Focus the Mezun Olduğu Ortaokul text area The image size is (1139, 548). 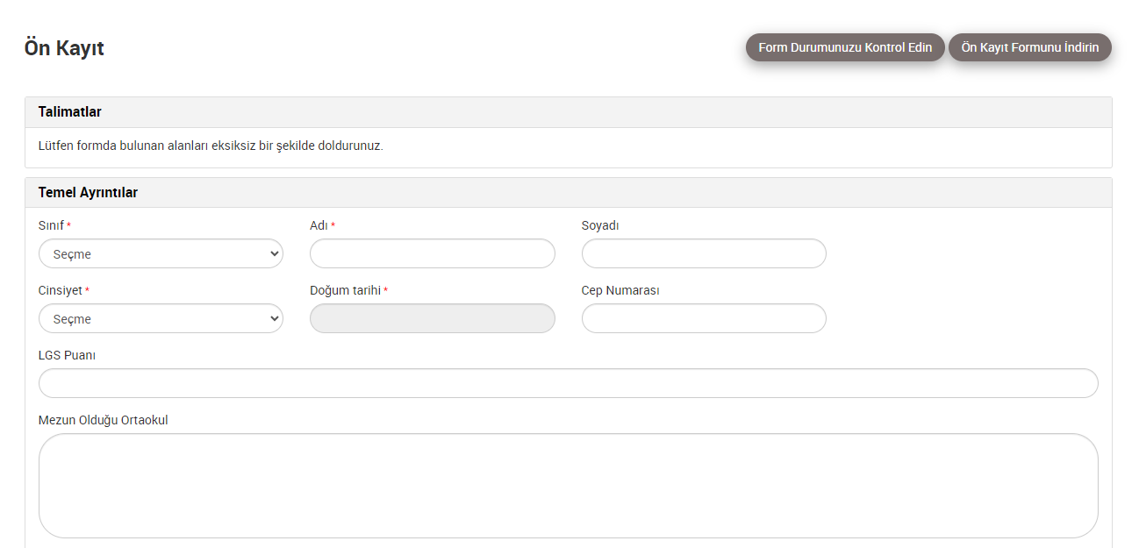(x=568, y=486)
